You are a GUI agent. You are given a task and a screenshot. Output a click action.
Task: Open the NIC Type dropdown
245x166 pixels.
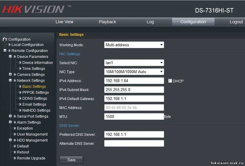134,72
